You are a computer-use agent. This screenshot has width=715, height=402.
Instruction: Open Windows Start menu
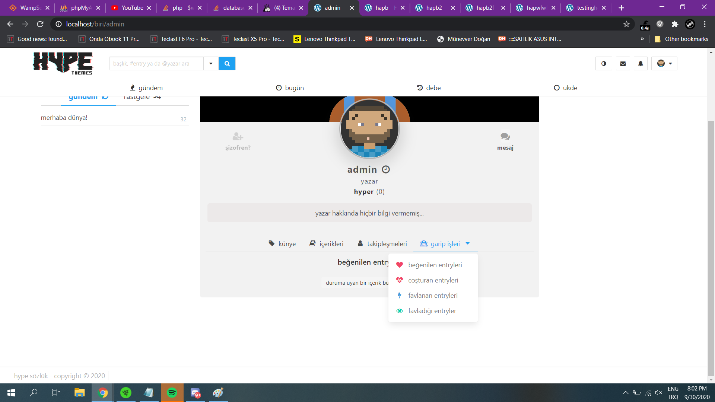click(11, 393)
